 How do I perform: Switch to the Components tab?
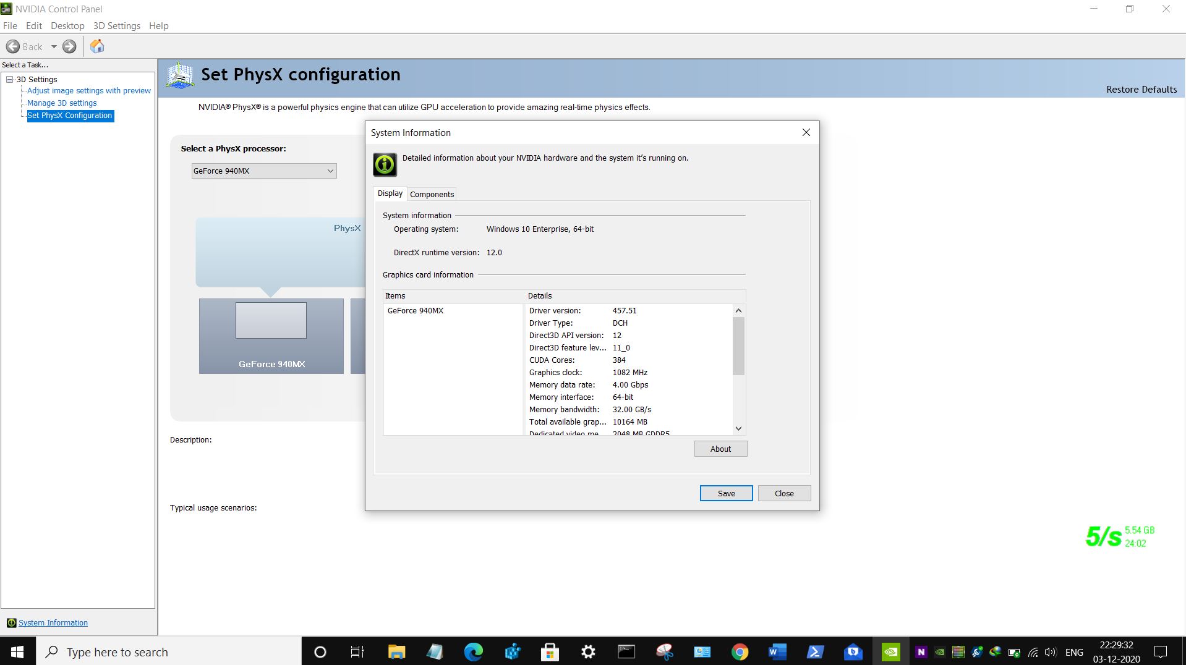pyautogui.click(x=432, y=194)
